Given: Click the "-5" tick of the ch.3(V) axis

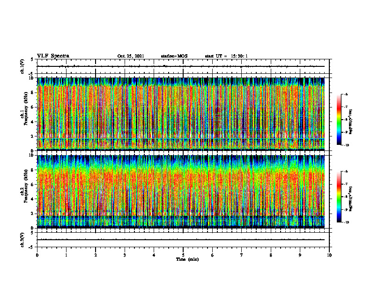Looking at the screenshot, I should (x=31, y=247).
